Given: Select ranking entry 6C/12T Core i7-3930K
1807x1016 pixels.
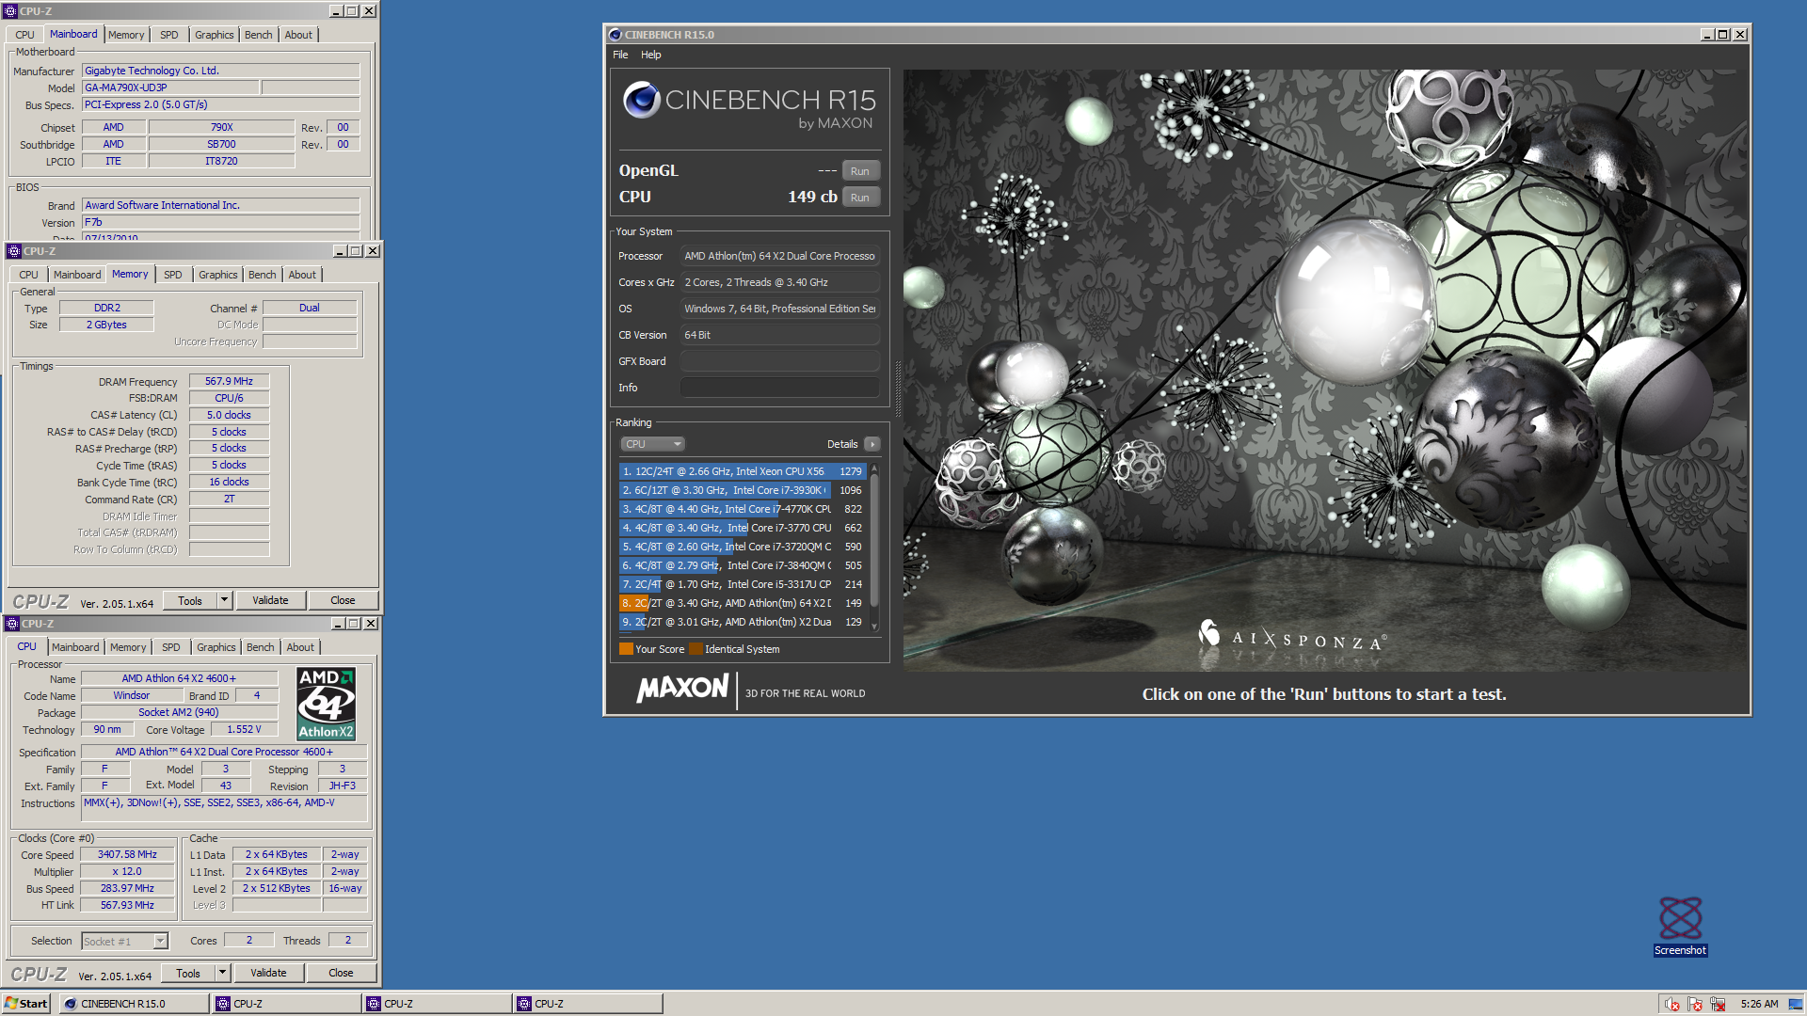Looking at the screenshot, I should (x=742, y=490).
